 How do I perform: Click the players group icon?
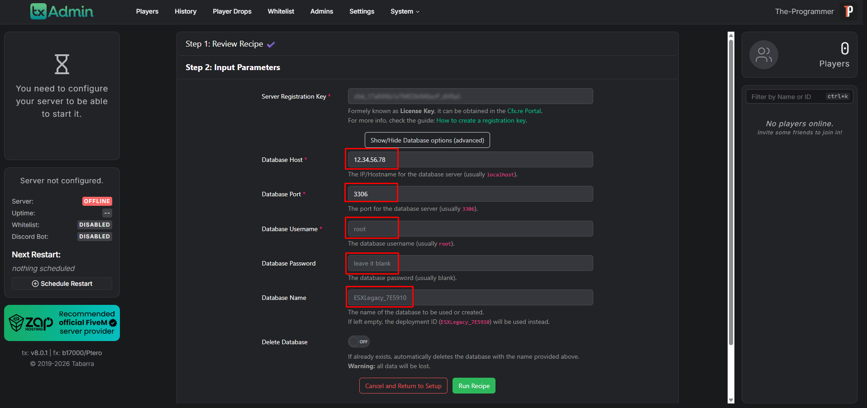(763, 55)
